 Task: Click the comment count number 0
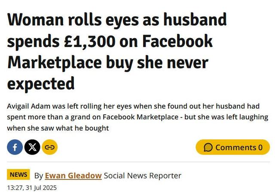pos(260,148)
